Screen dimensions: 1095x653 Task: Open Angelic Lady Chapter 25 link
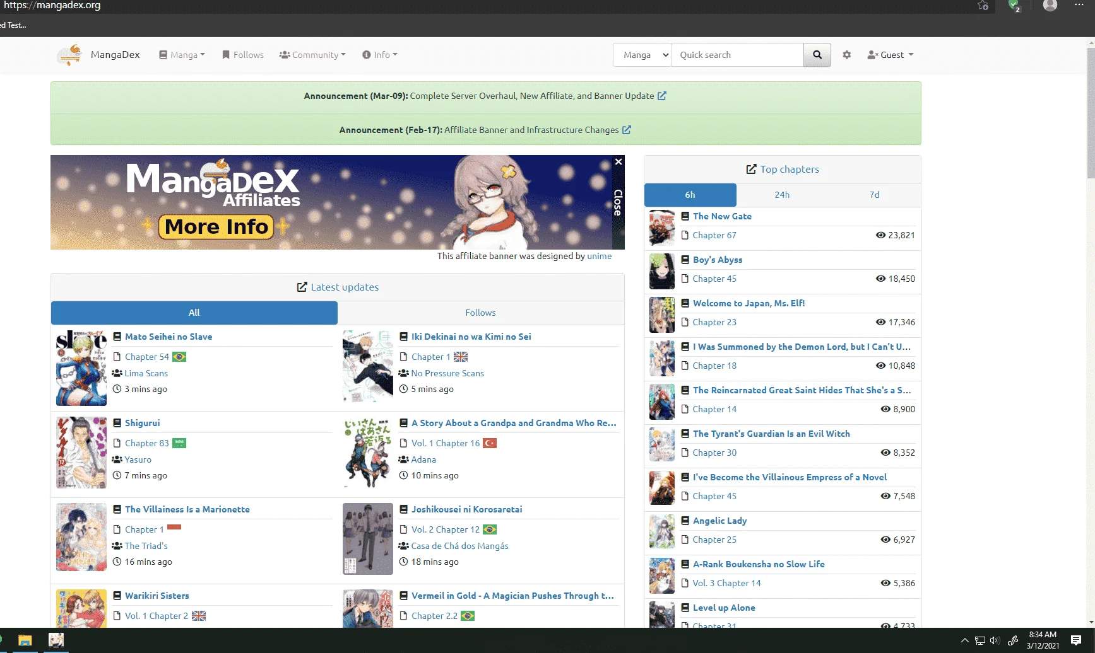[714, 540]
